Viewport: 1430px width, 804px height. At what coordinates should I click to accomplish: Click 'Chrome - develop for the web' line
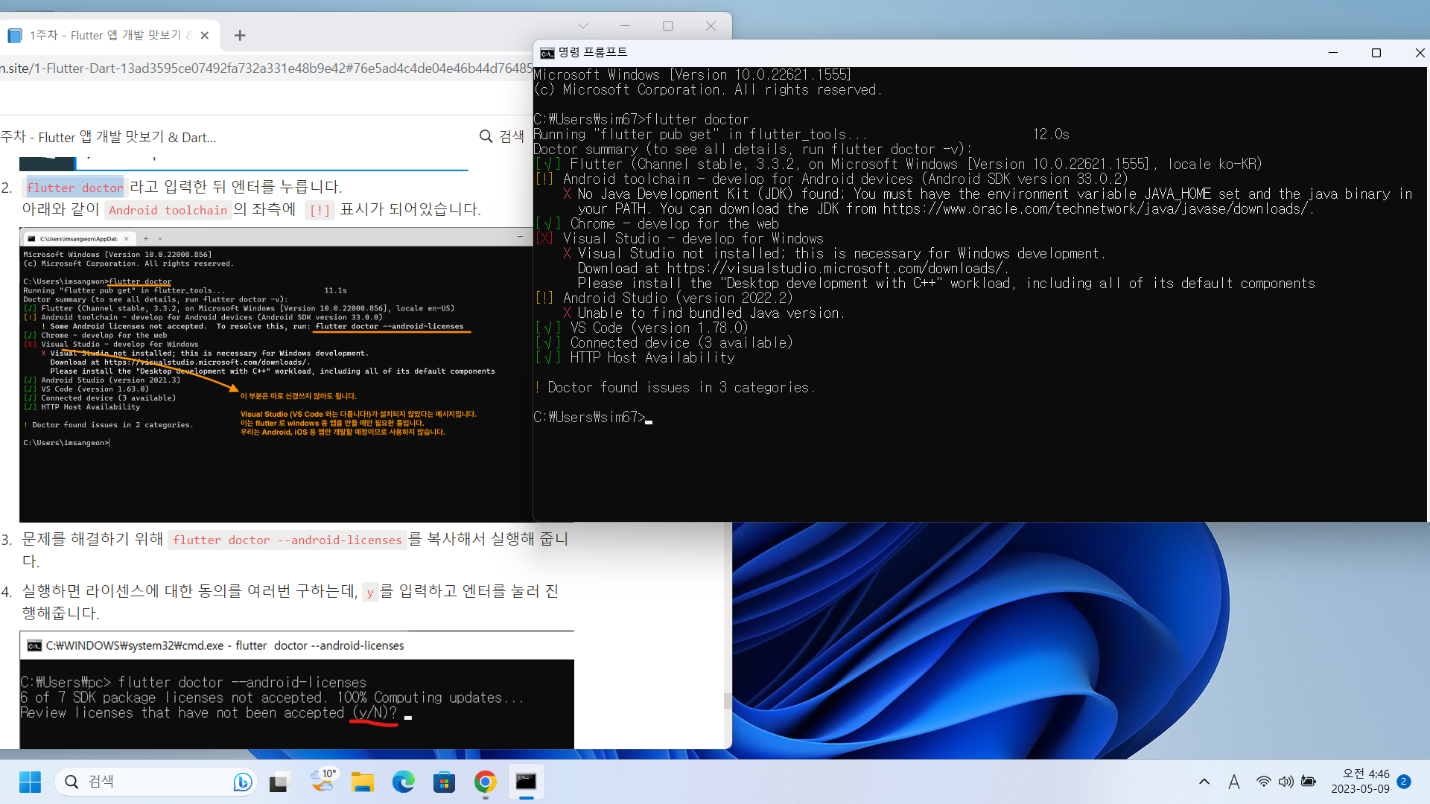click(657, 223)
